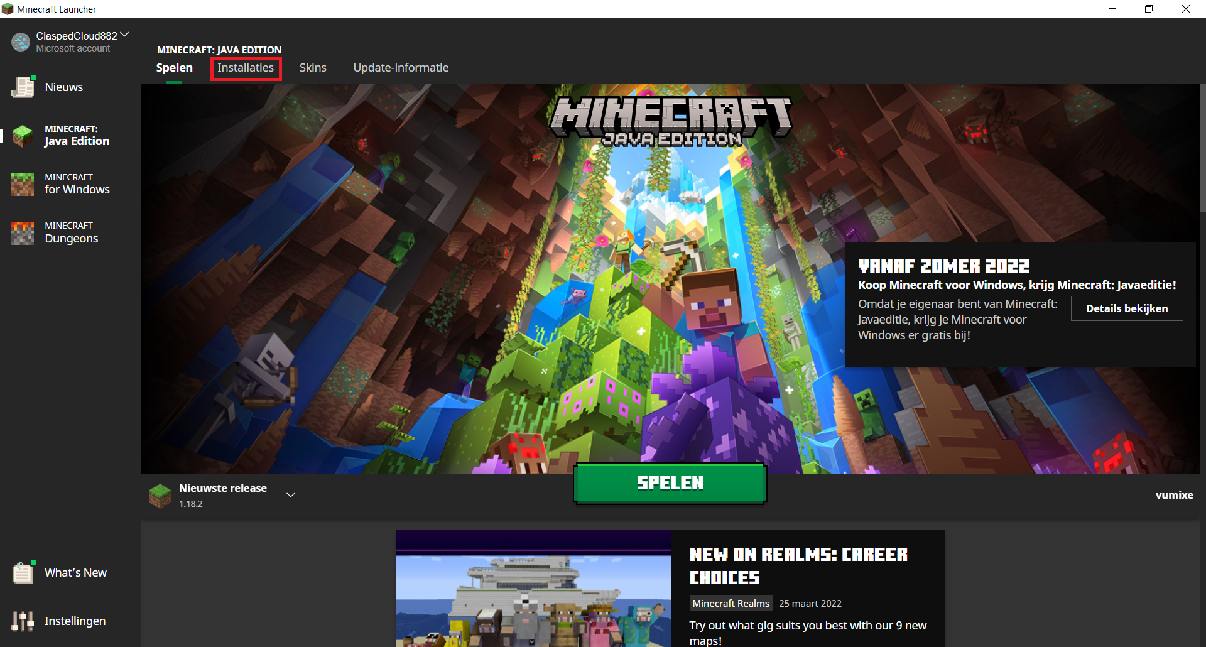This screenshot has height=647, width=1206.
Task: Click the Minecraft Launcher icon in the title bar
Action: [x=8, y=9]
